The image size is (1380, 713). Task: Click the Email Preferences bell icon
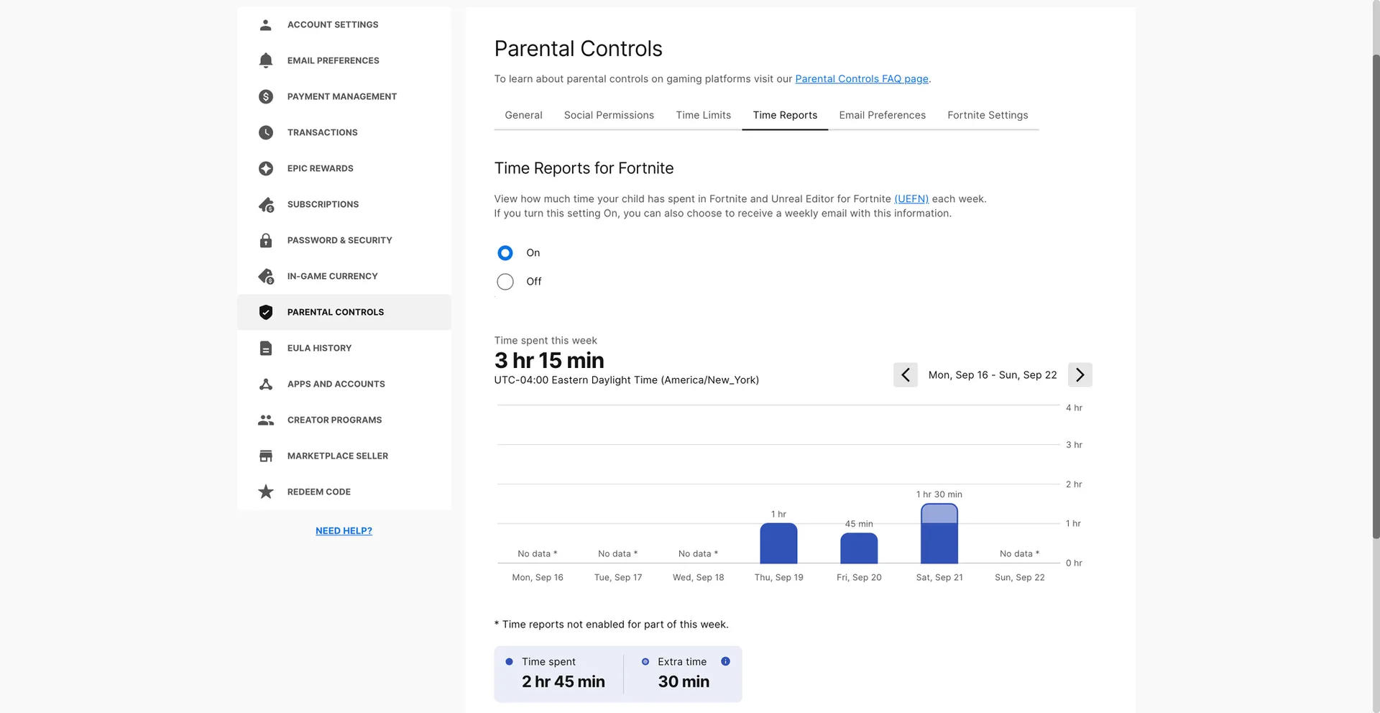[x=265, y=60]
